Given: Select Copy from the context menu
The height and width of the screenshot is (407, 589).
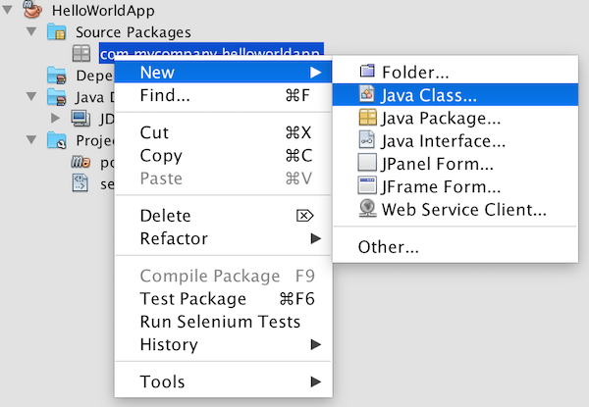Looking at the screenshot, I should tap(161, 155).
